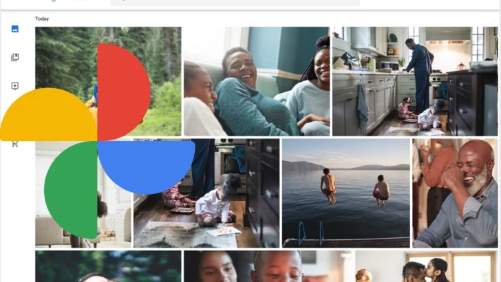The image size is (501, 282).
Task: Open the girl kissing man's cheek photo
Action: (427, 266)
